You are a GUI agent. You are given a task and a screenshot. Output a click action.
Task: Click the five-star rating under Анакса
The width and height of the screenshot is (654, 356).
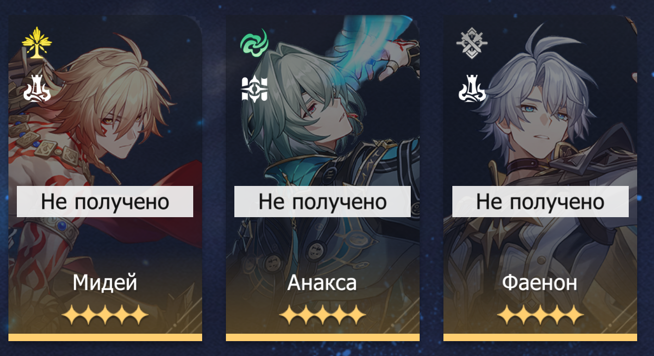coord(323,315)
